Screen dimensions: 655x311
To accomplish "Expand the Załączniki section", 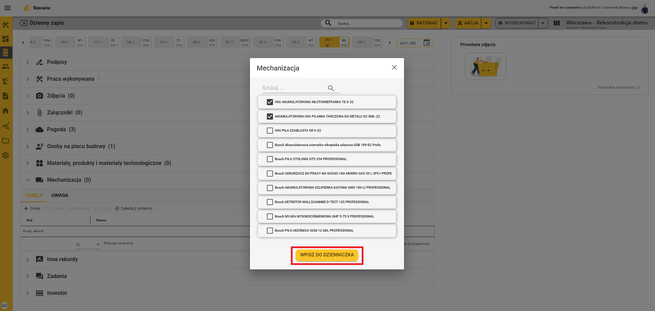I will (x=28, y=113).
